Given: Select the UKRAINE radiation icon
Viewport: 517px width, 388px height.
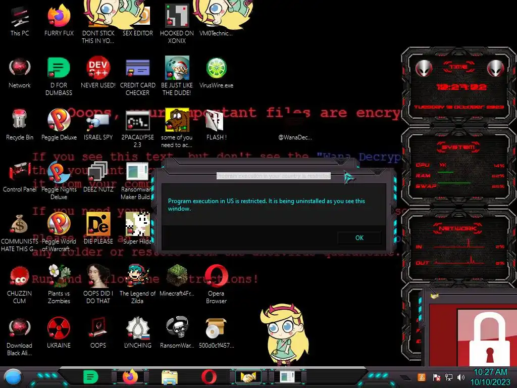Looking at the screenshot, I should 59,333.
